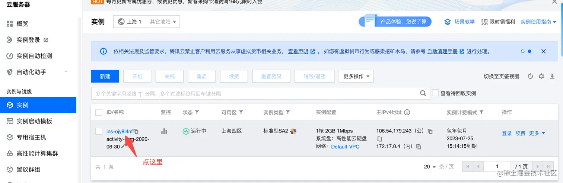Open the Default-VPC network link
The image size is (563, 183).
click(x=345, y=147)
